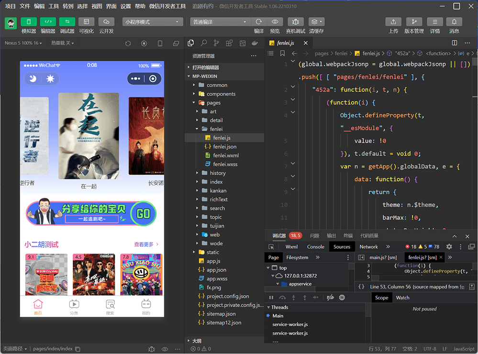This screenshot has width=478, height=354.
Task: Open search in the sidebar
Action: pos(204,44)
